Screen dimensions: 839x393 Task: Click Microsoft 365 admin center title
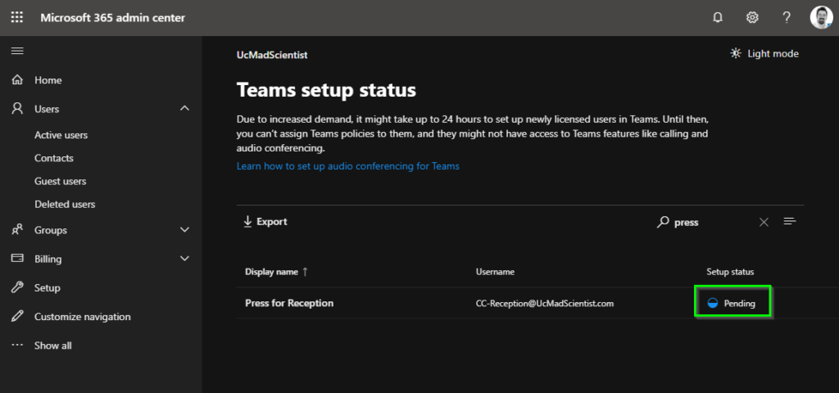(113, 18)
